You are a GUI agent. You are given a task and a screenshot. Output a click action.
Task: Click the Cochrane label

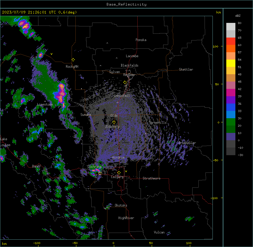pos(95,167)
